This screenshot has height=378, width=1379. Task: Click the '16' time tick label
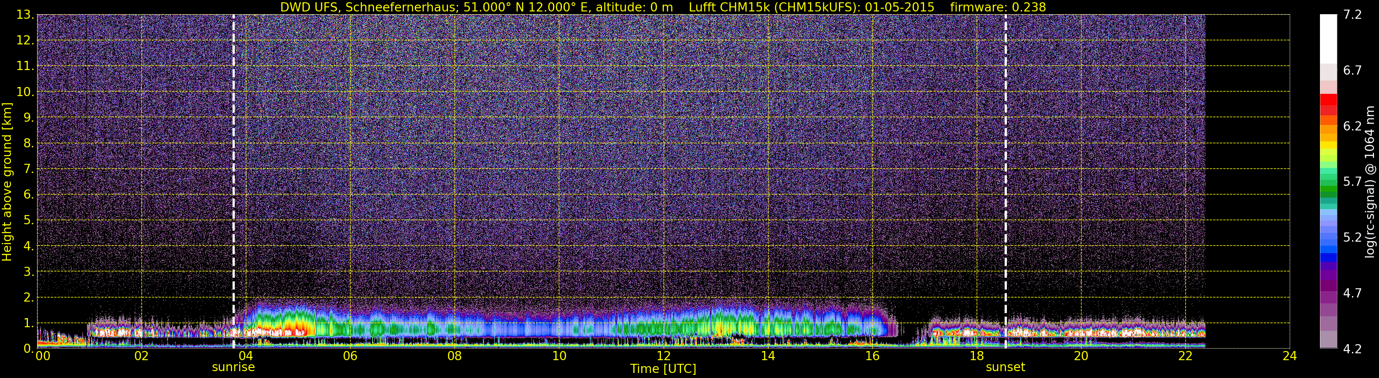872,356
